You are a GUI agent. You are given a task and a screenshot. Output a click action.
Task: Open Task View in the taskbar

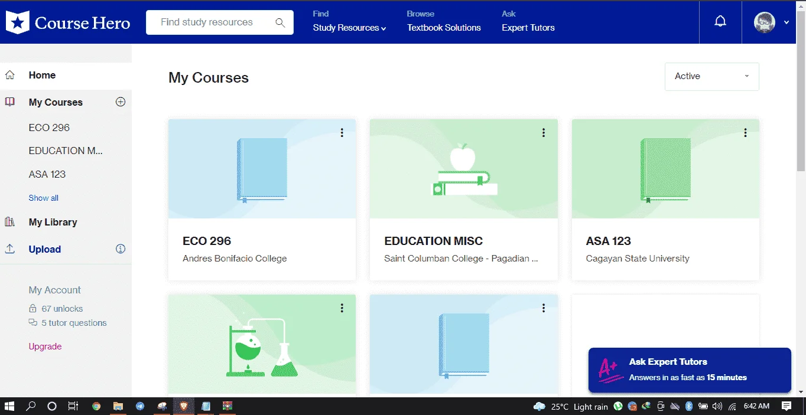pos(73,406)
